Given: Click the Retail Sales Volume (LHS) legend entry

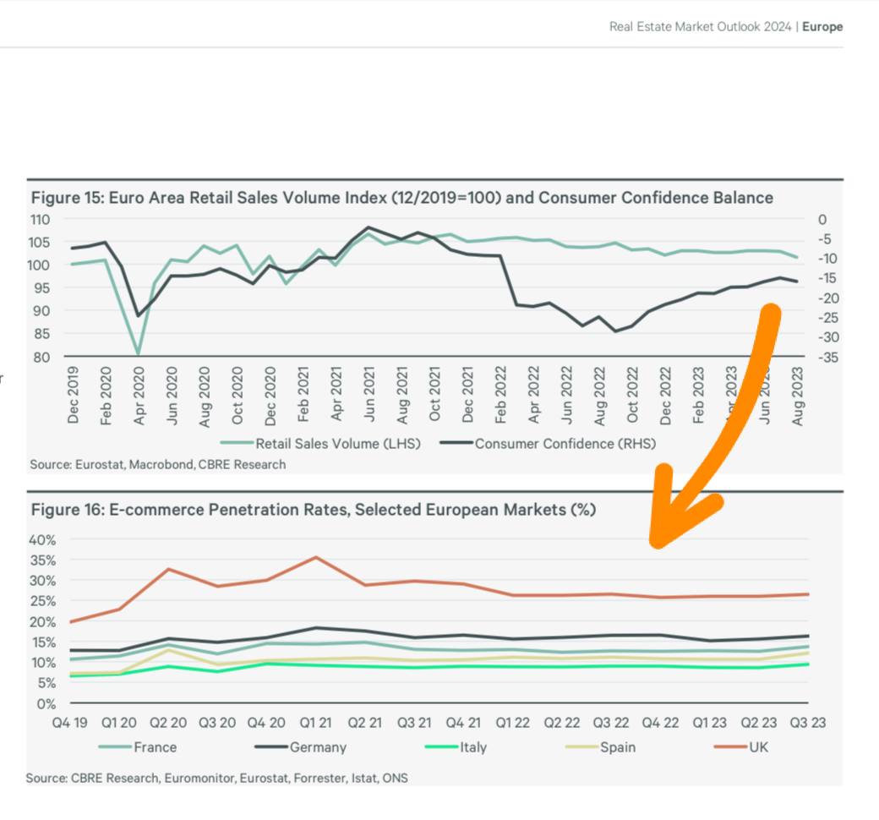Looking at the screenshot, I should click(x=337, y=443).
